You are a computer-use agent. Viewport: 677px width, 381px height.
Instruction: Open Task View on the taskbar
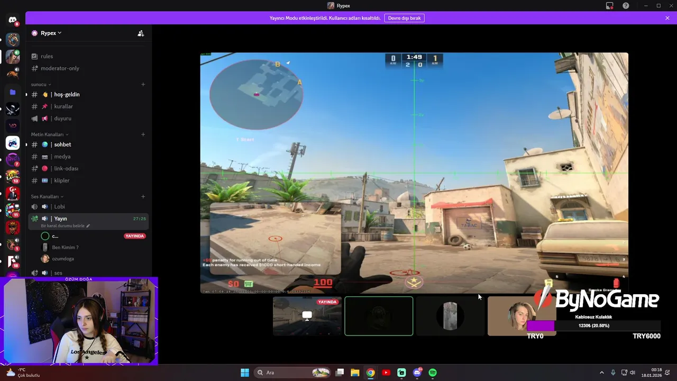(x=340, y=373)
